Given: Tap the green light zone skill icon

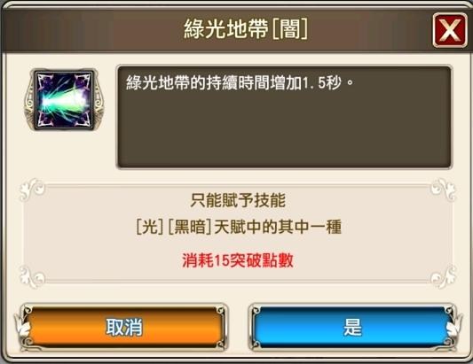Looking at the screenshot, I should coord(64,100).
